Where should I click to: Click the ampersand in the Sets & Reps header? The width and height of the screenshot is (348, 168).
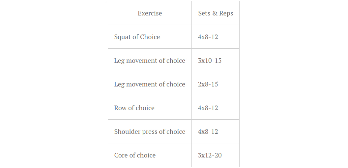pos(215,13)
